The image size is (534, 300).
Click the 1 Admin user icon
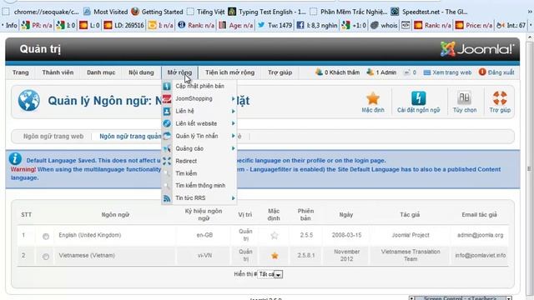(x=370, y=72)
